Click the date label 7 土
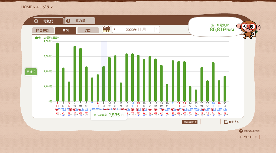The height and width of the screenshot is (153, 276). click(92, 105)
